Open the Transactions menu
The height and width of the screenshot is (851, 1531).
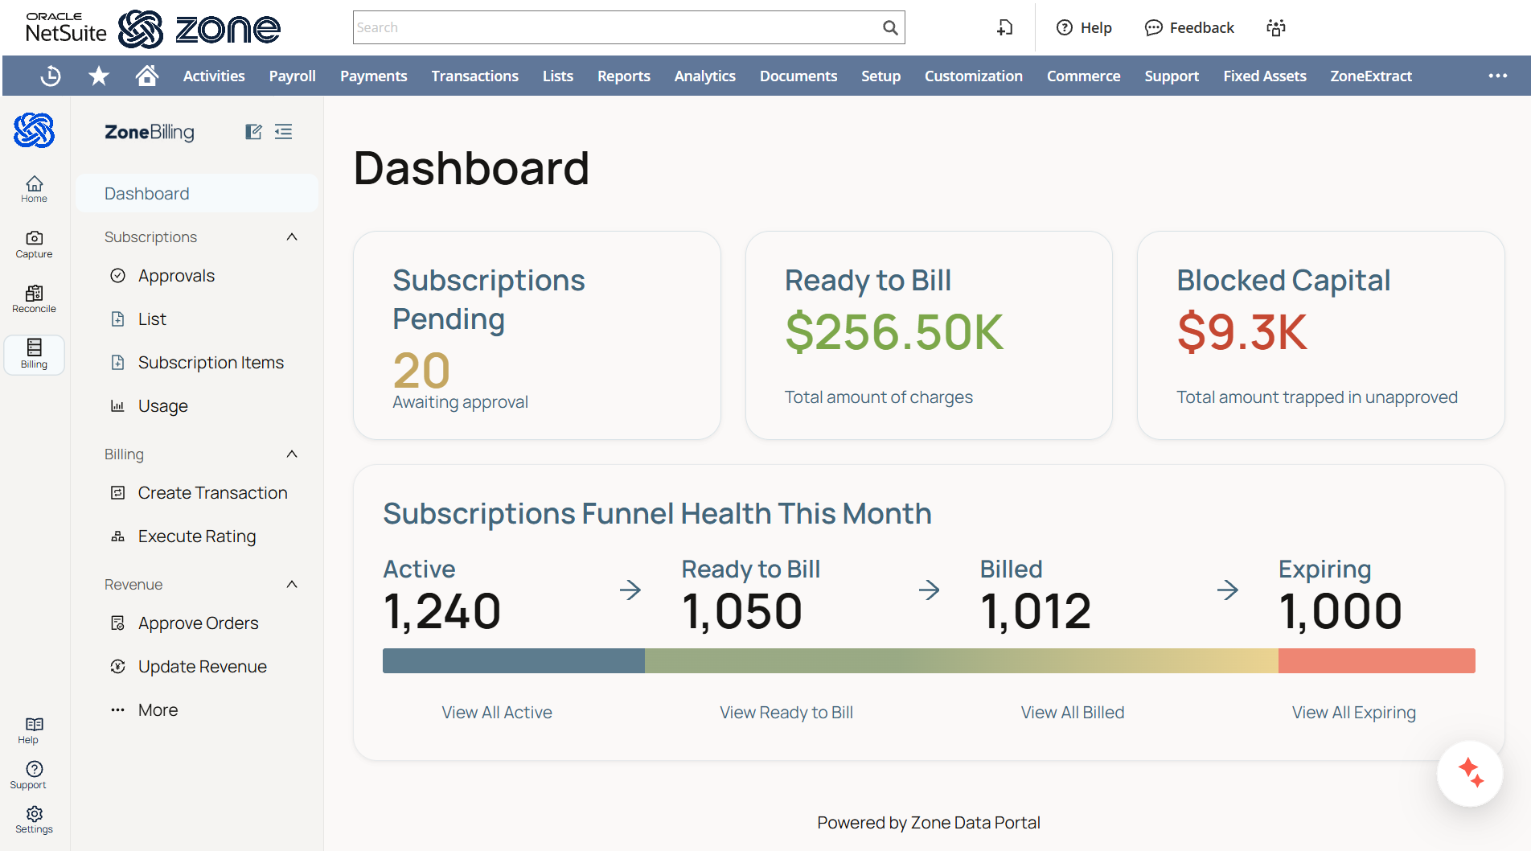tap(474, 76)
